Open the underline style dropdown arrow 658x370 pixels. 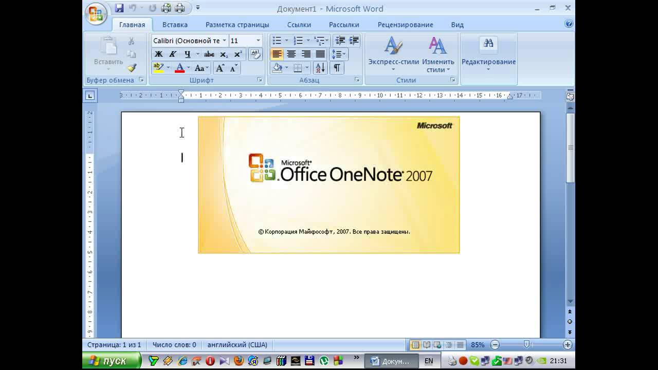197,54
